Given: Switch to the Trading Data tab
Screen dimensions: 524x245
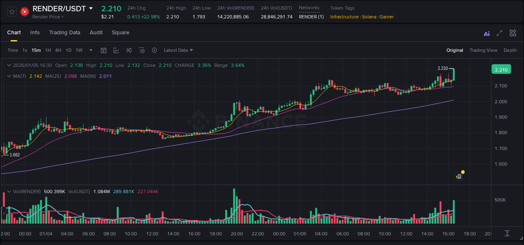Looking at the screenshot, I should [65, 33].
